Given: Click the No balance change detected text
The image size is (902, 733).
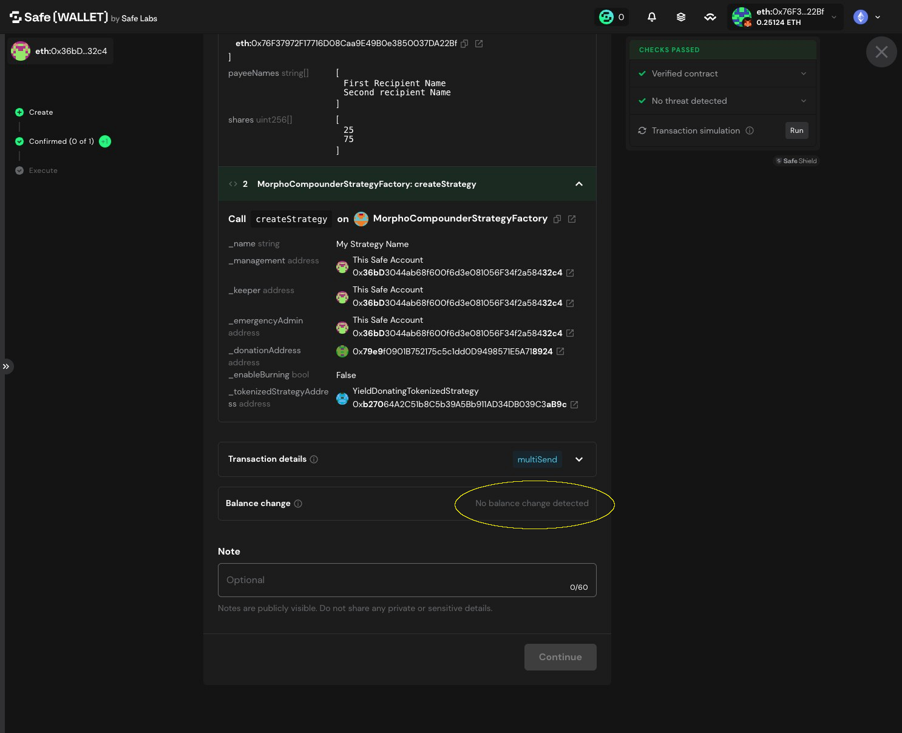Looking at the screenshot, I should 532,503.
